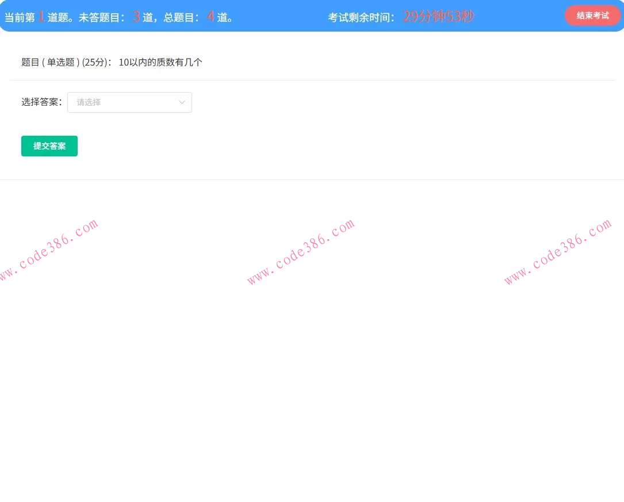
Task: Click the 总题目 count number 4
Action: (210, 17)
